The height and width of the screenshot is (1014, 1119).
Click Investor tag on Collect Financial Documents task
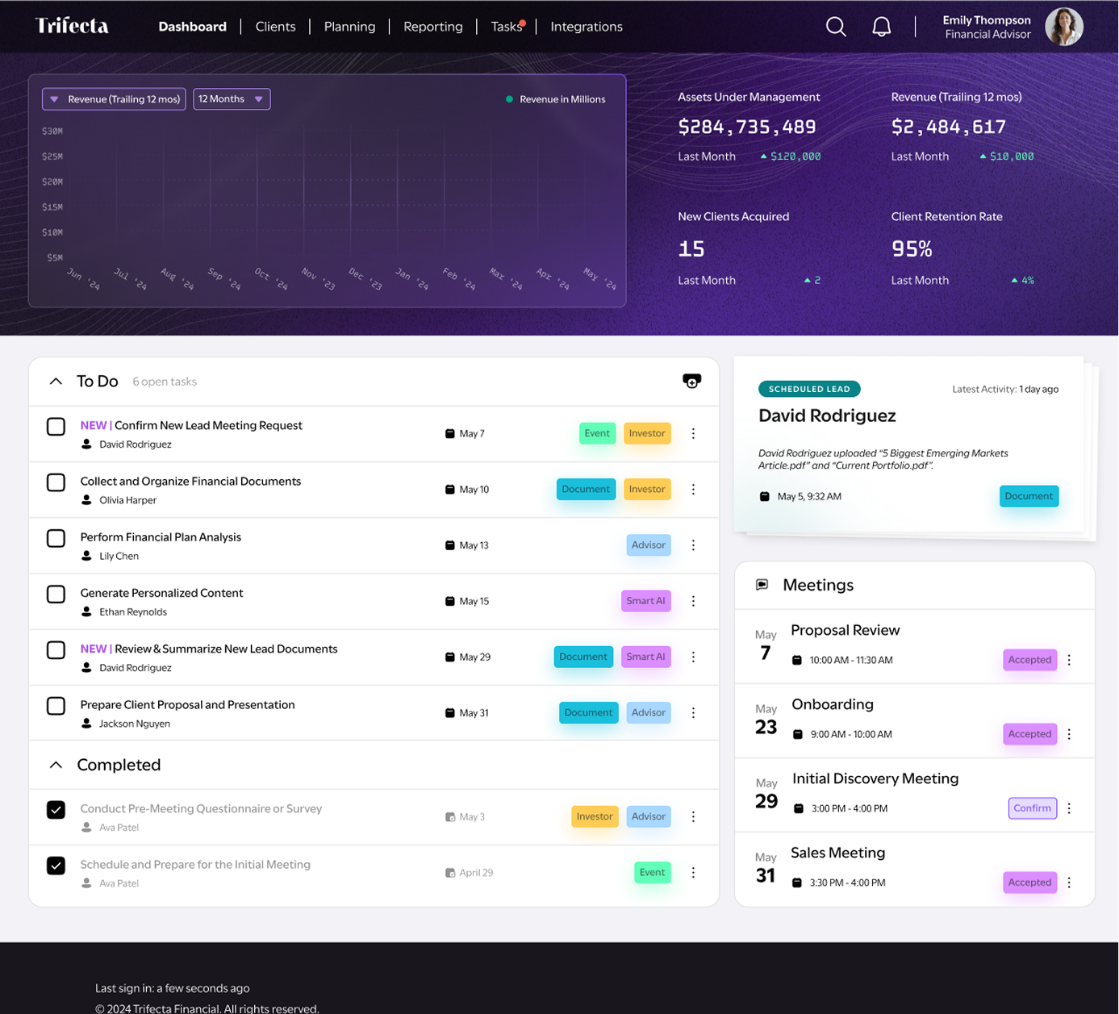click(647, 489)
